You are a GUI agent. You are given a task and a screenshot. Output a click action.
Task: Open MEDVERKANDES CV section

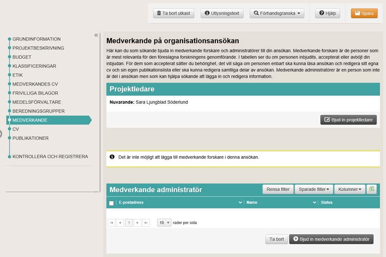pos(35,84)
